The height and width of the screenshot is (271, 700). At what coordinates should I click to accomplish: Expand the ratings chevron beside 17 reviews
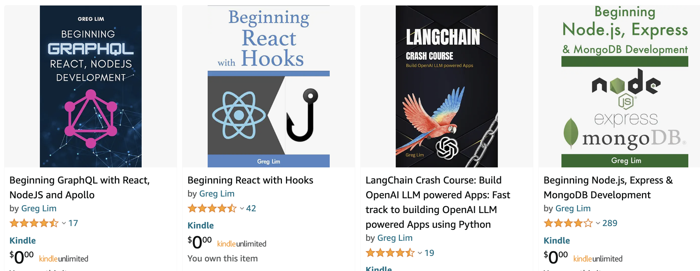pyautogui.click(x=64, y=223)
